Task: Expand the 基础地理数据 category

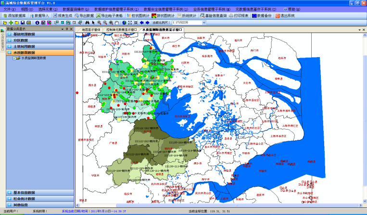Action: 24,34
